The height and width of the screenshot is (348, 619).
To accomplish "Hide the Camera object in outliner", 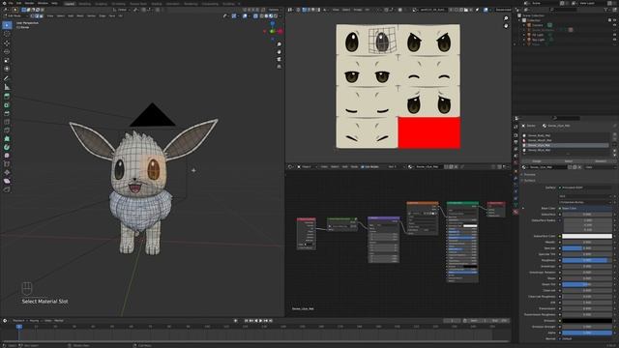I will (614, 25).
